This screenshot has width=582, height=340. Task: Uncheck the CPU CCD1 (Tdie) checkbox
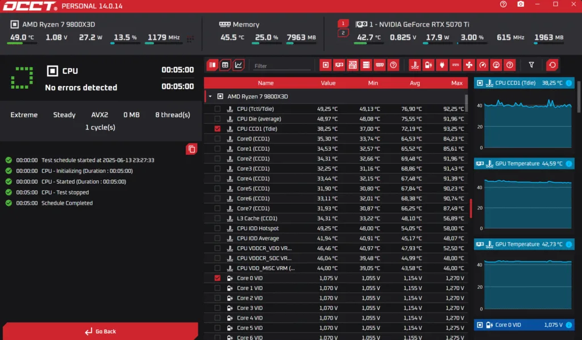click(218, 129)
